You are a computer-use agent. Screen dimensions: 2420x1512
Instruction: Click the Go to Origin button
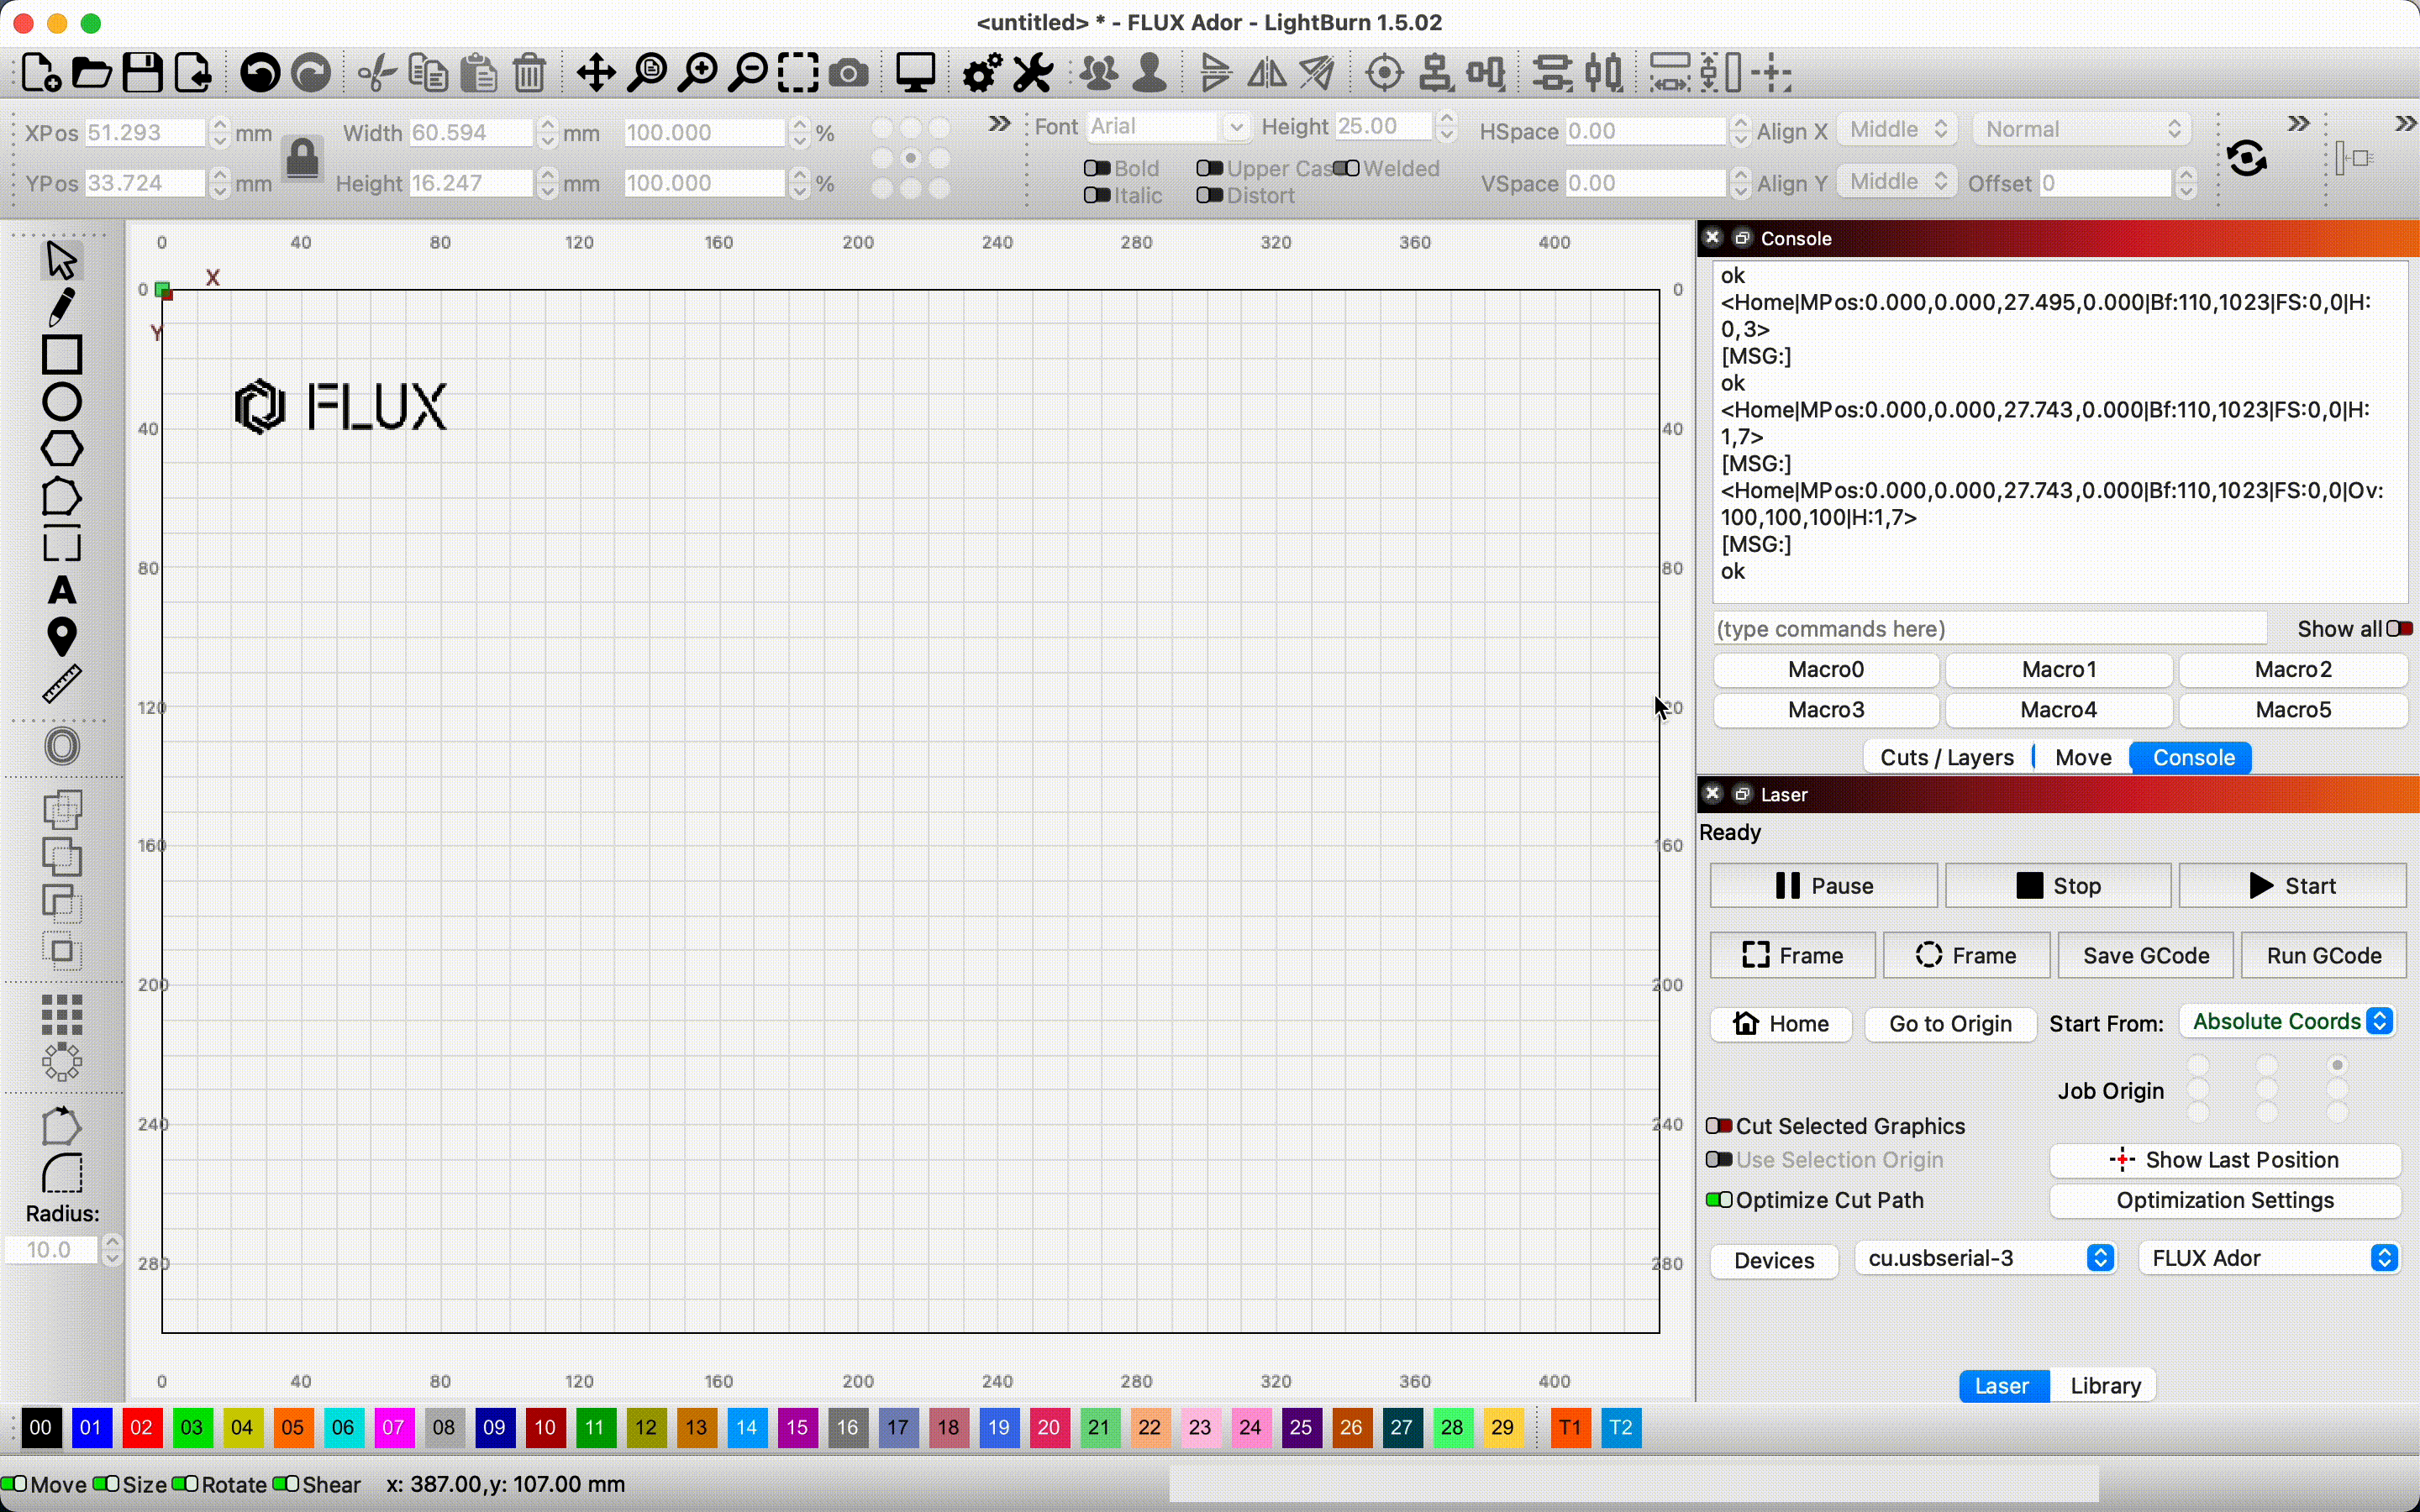(1950, 1024)
